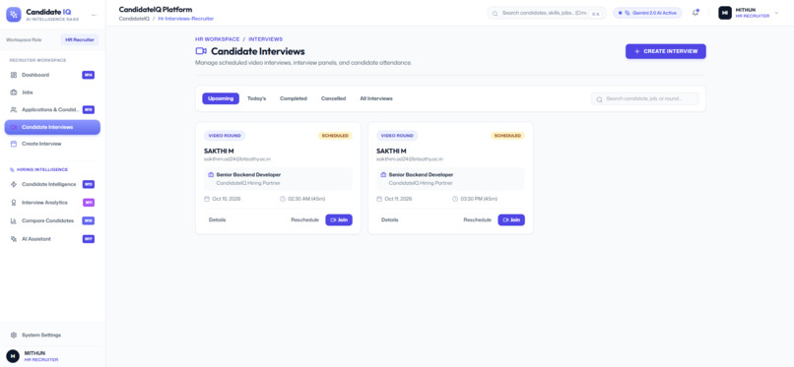Click the briefcase icon on the Oct 11 card
Screen dimensions: 794x367
tap(383, 174)
